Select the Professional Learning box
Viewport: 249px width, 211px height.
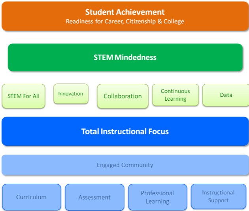click(157, 197)
